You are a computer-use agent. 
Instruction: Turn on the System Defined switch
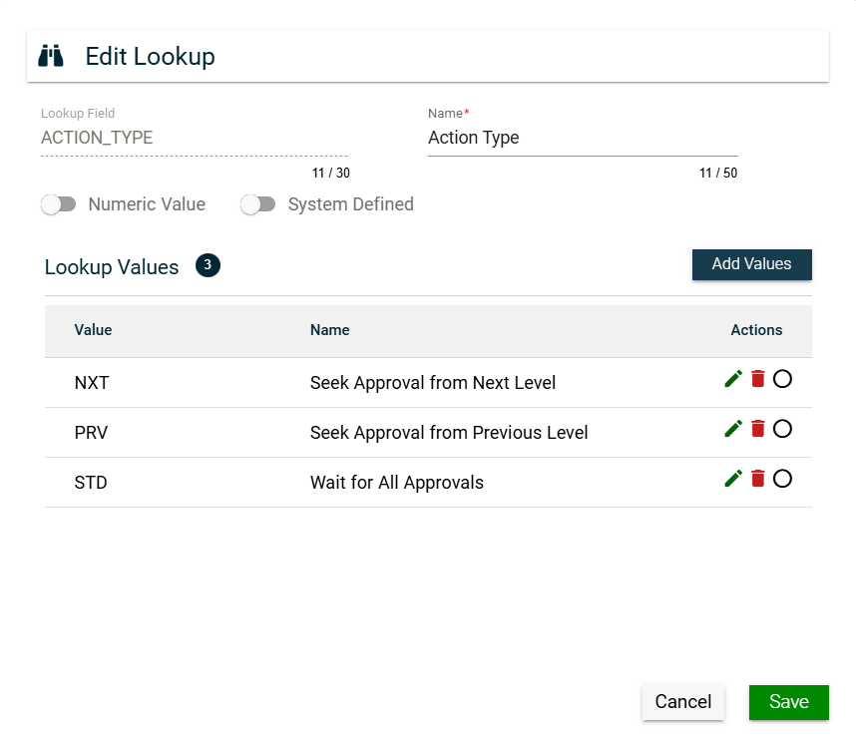(x=258, y=204)
